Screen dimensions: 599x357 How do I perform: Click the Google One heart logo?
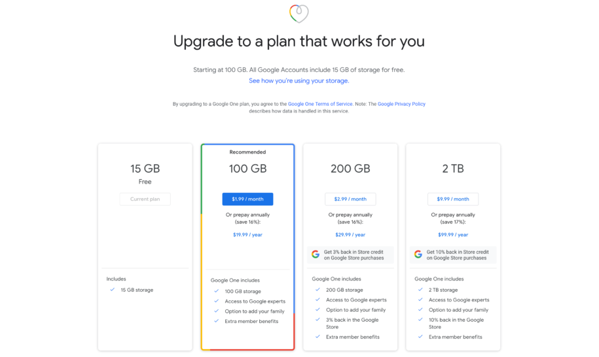point(299,14)
